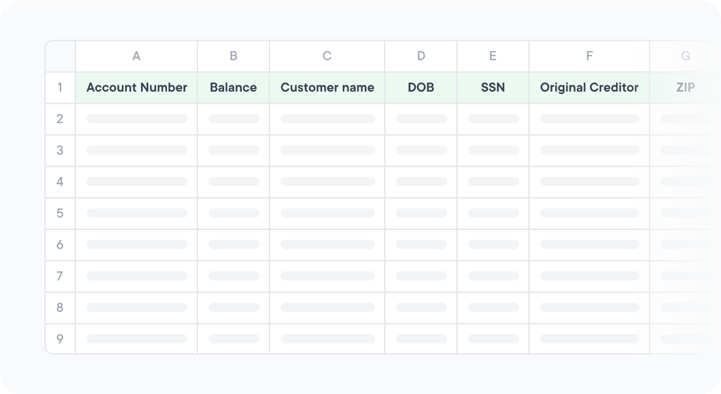Screen dimensions: 721x394
Task: Click row number 5
Action: click(60, 214)
